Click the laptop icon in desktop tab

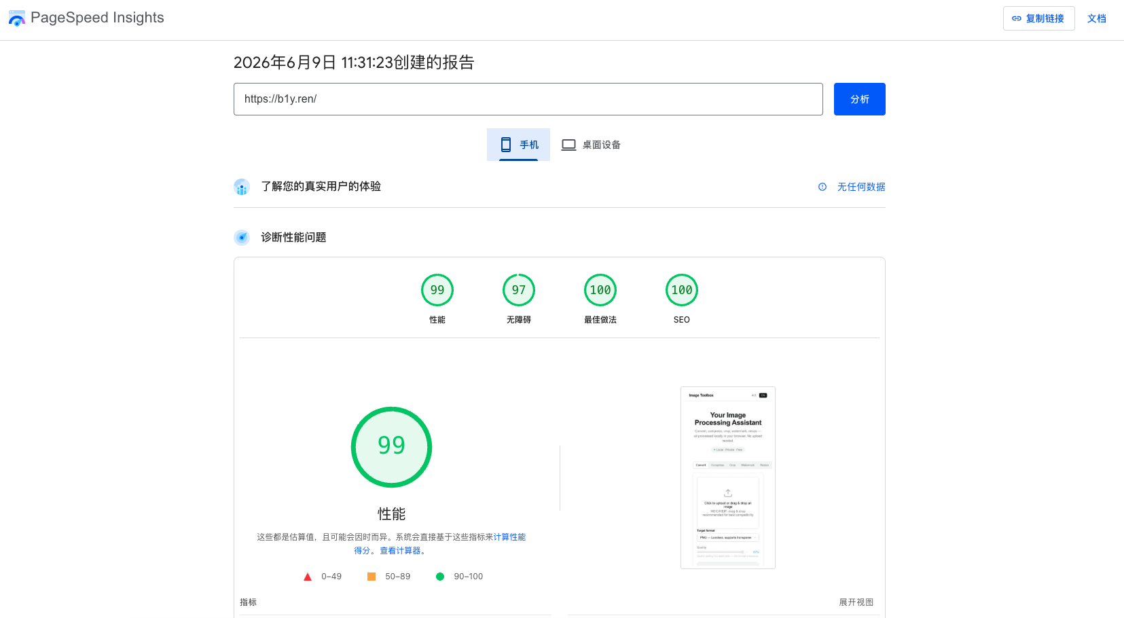click(568, 145)
